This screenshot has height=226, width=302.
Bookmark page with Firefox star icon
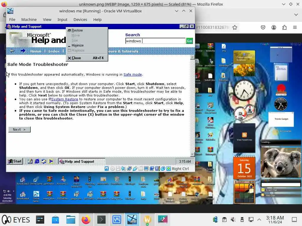click(x=234, y=27)
